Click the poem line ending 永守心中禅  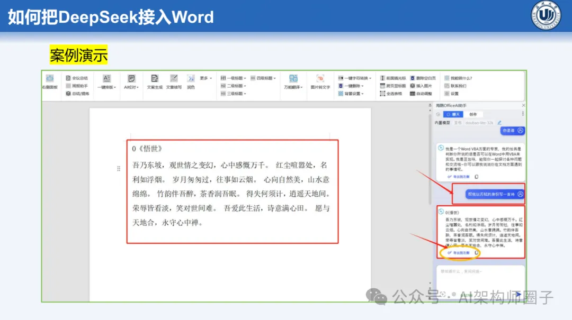click(x=167, y=222)
